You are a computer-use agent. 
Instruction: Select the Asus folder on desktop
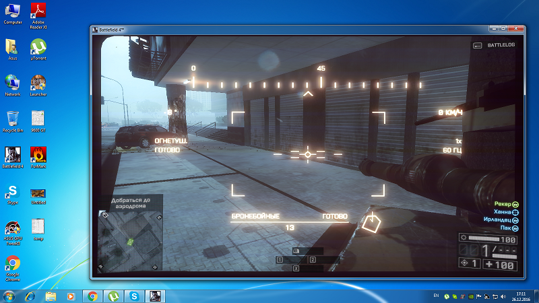tap(12, 50)
